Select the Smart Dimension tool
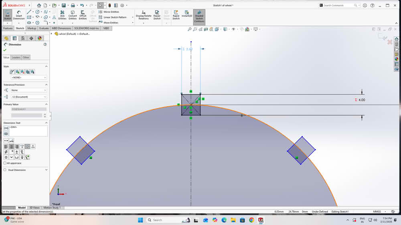Screen dimensions: 401x225 click(x=19, y=15)
